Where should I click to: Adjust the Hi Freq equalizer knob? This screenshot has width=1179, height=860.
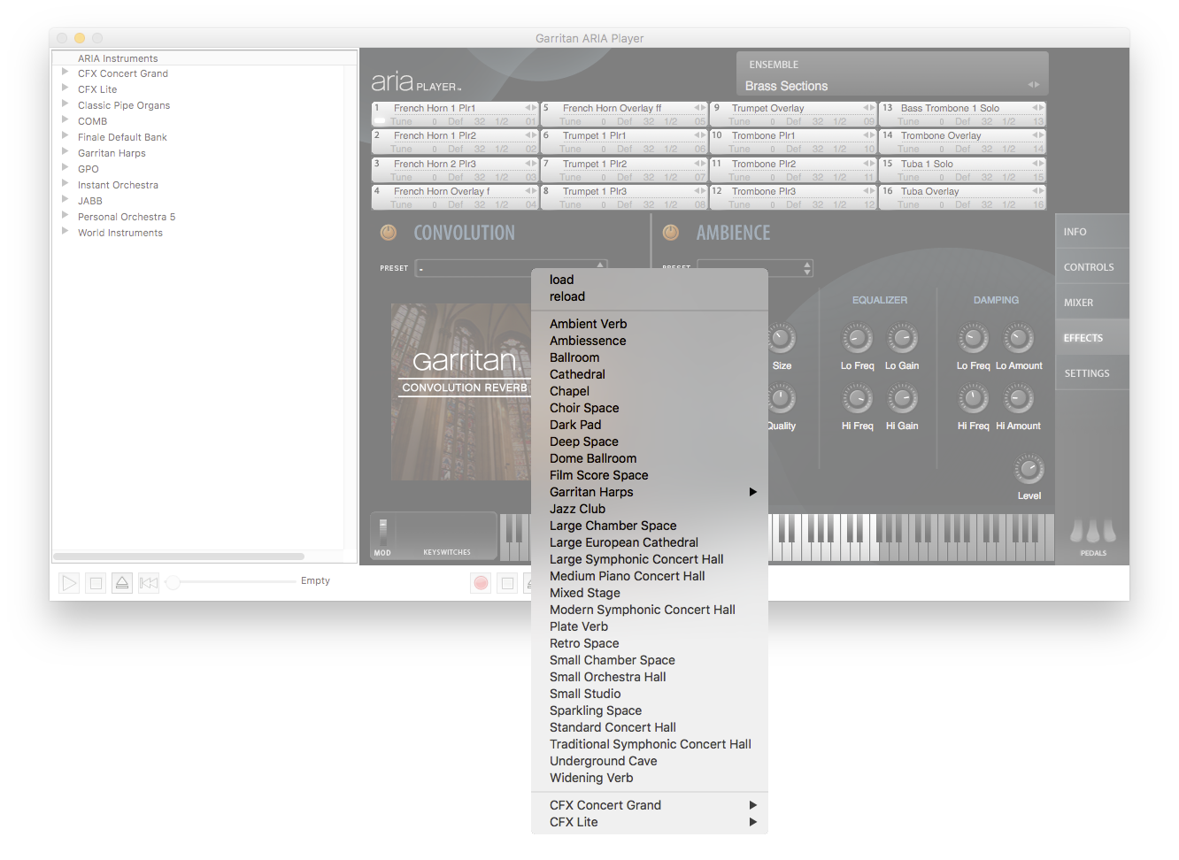coord(857,399)
